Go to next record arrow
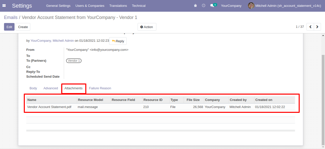This screenshot has height=149, width=325. 317,27
